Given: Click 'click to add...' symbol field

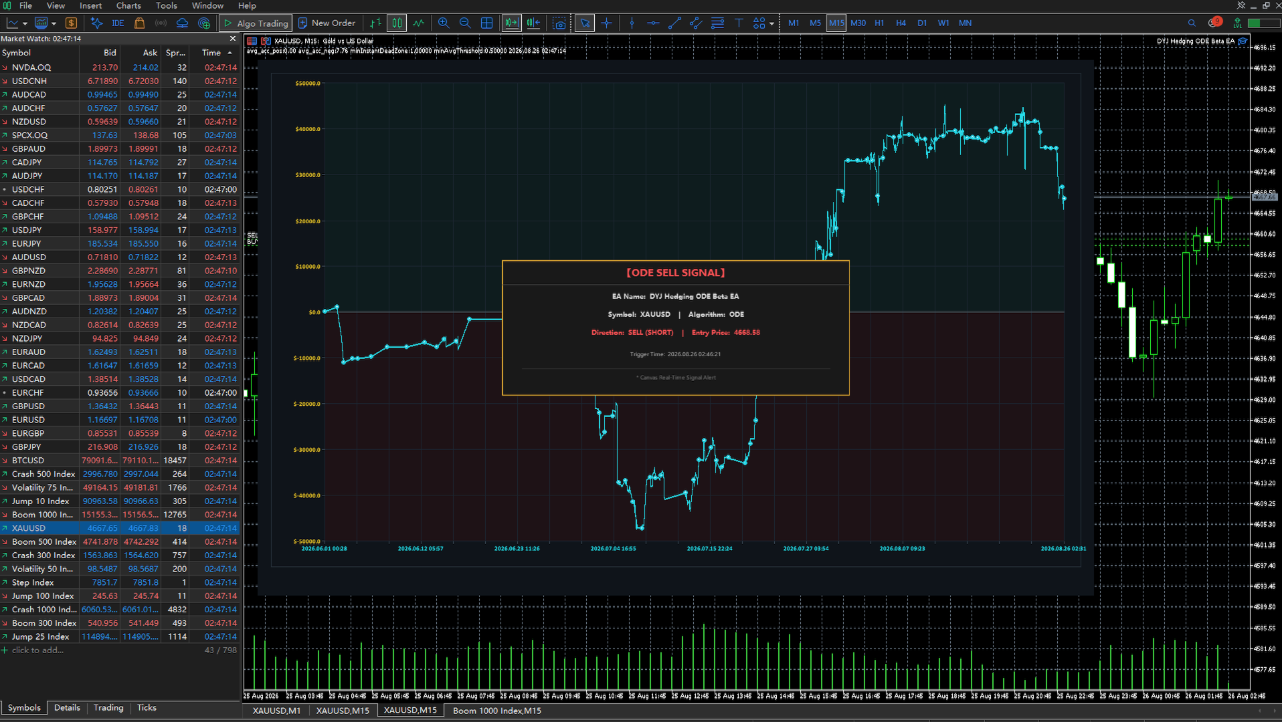Looking at the screenshot, I should point(37,650).
